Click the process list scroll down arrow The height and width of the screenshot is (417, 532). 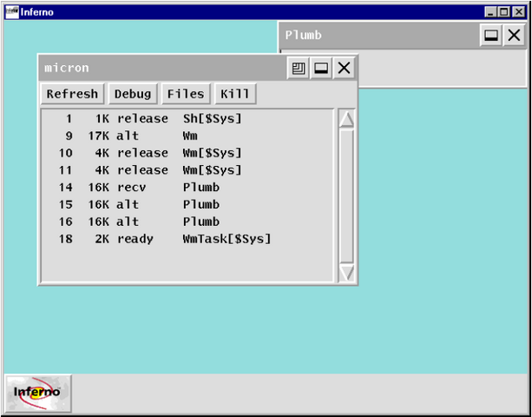coord(347,273)
